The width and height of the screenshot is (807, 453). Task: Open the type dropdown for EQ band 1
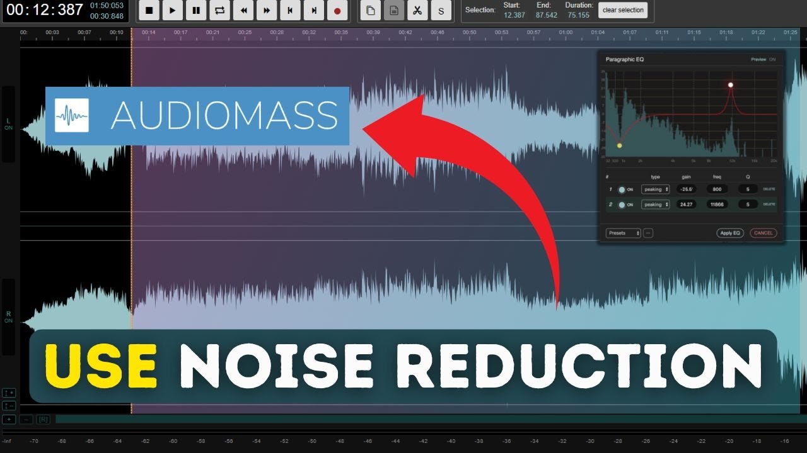pyautogui.click(x=655, y=189)
